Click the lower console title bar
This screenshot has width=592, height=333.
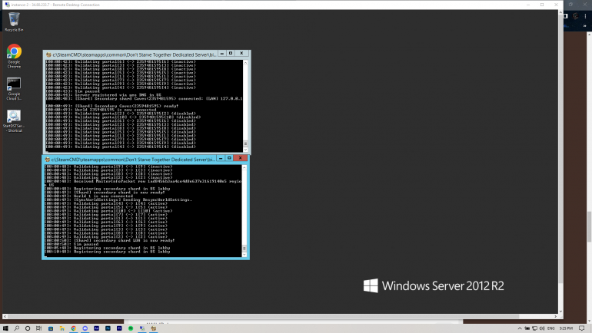point(133,160)
